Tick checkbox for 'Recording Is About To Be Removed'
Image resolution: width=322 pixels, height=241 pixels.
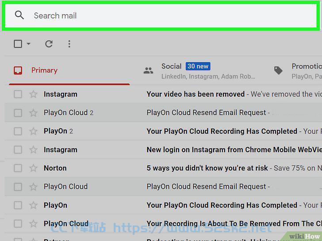point(18,224)
